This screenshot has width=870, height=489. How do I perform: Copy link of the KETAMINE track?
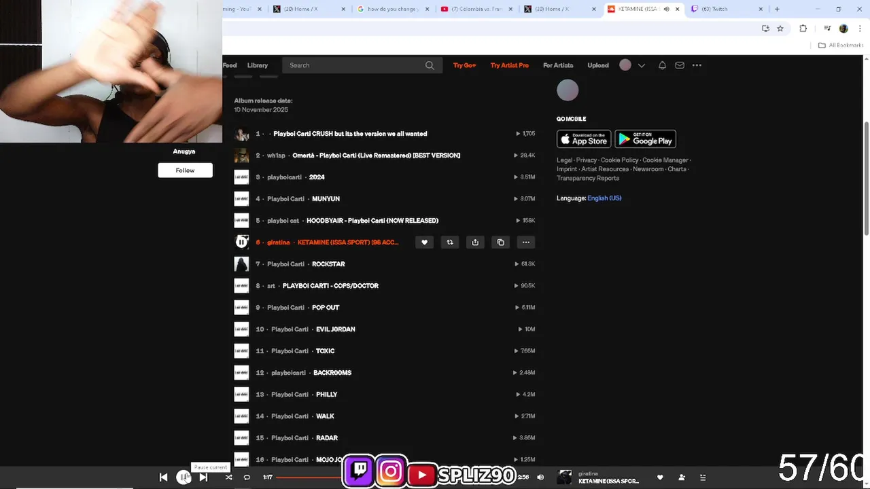tap(500, 242)
